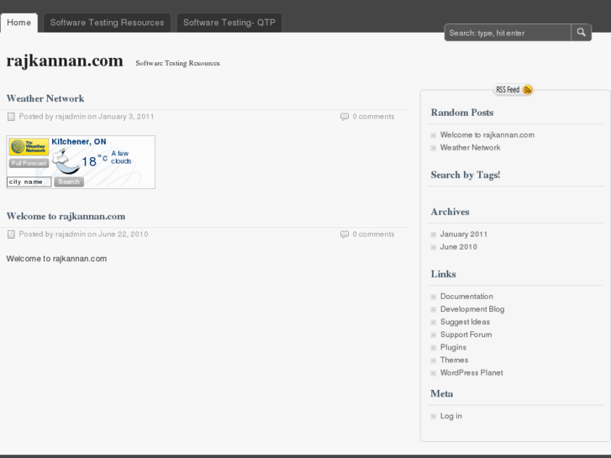The image size is (611, 458).
Task: Visit the Support Forum link
Action: [x=466, y=334]
